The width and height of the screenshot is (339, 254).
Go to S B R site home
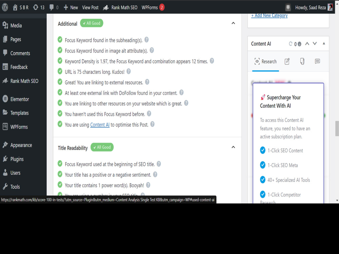pos(21,7)
